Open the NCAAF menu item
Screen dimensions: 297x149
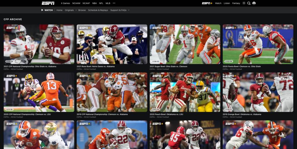pyautogui.click(x=86, y=3)
